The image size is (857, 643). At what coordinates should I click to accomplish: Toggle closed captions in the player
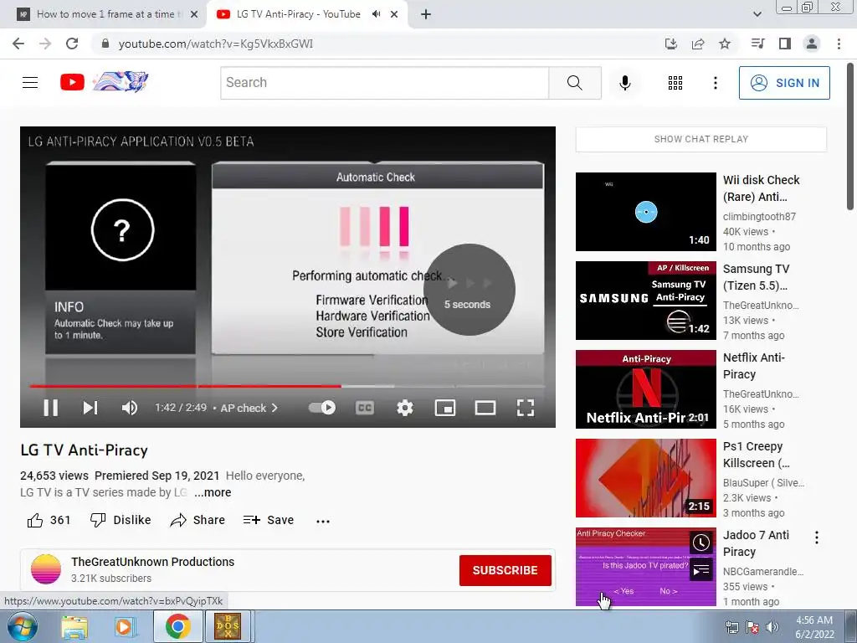pos(365,408)
